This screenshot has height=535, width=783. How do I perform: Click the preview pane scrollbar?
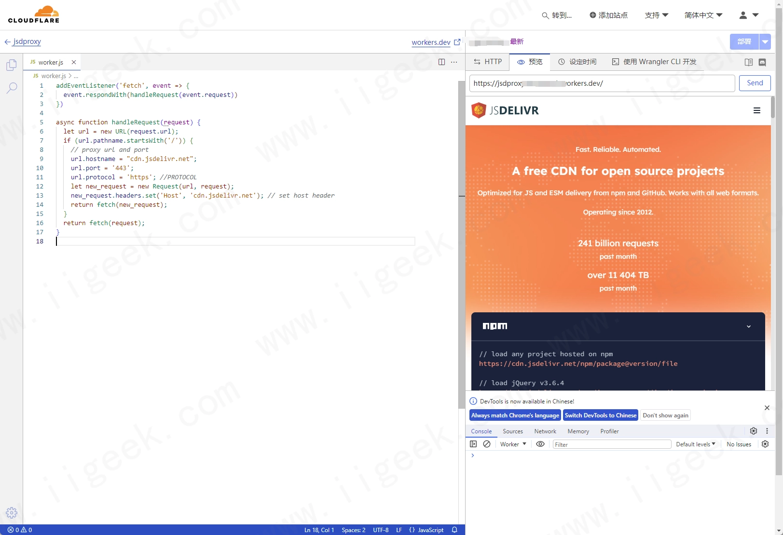click(772, 107)
